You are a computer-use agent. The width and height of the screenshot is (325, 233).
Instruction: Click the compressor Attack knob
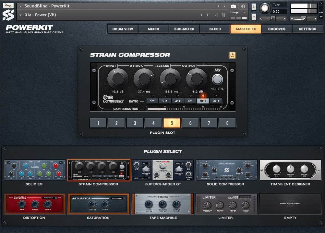click(x=144, y=79)
